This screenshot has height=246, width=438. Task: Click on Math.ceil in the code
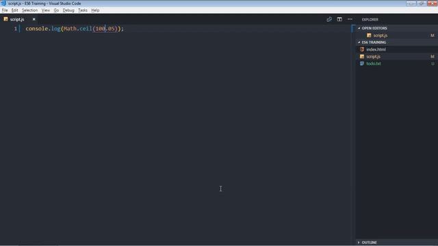(77, 29)
